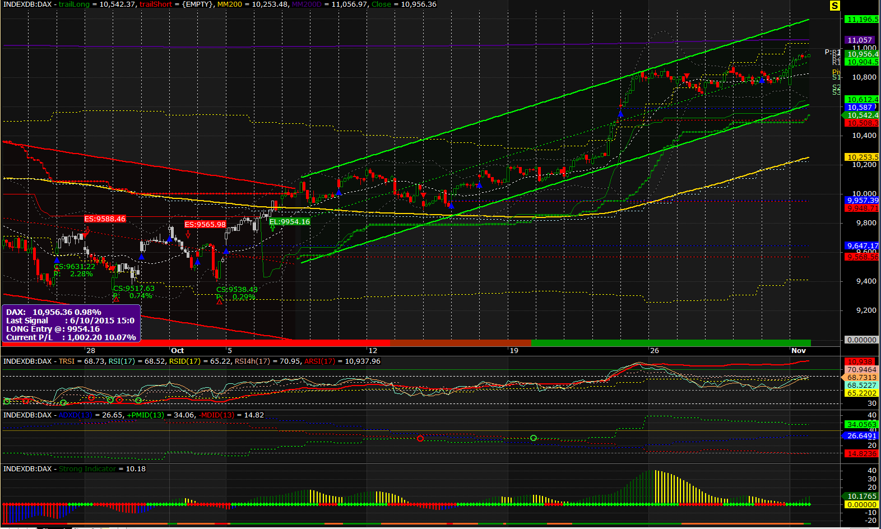This screenshot has width=881, height=529.
Task: Click the '28' date label on time axis
Action: coord(90,350)
